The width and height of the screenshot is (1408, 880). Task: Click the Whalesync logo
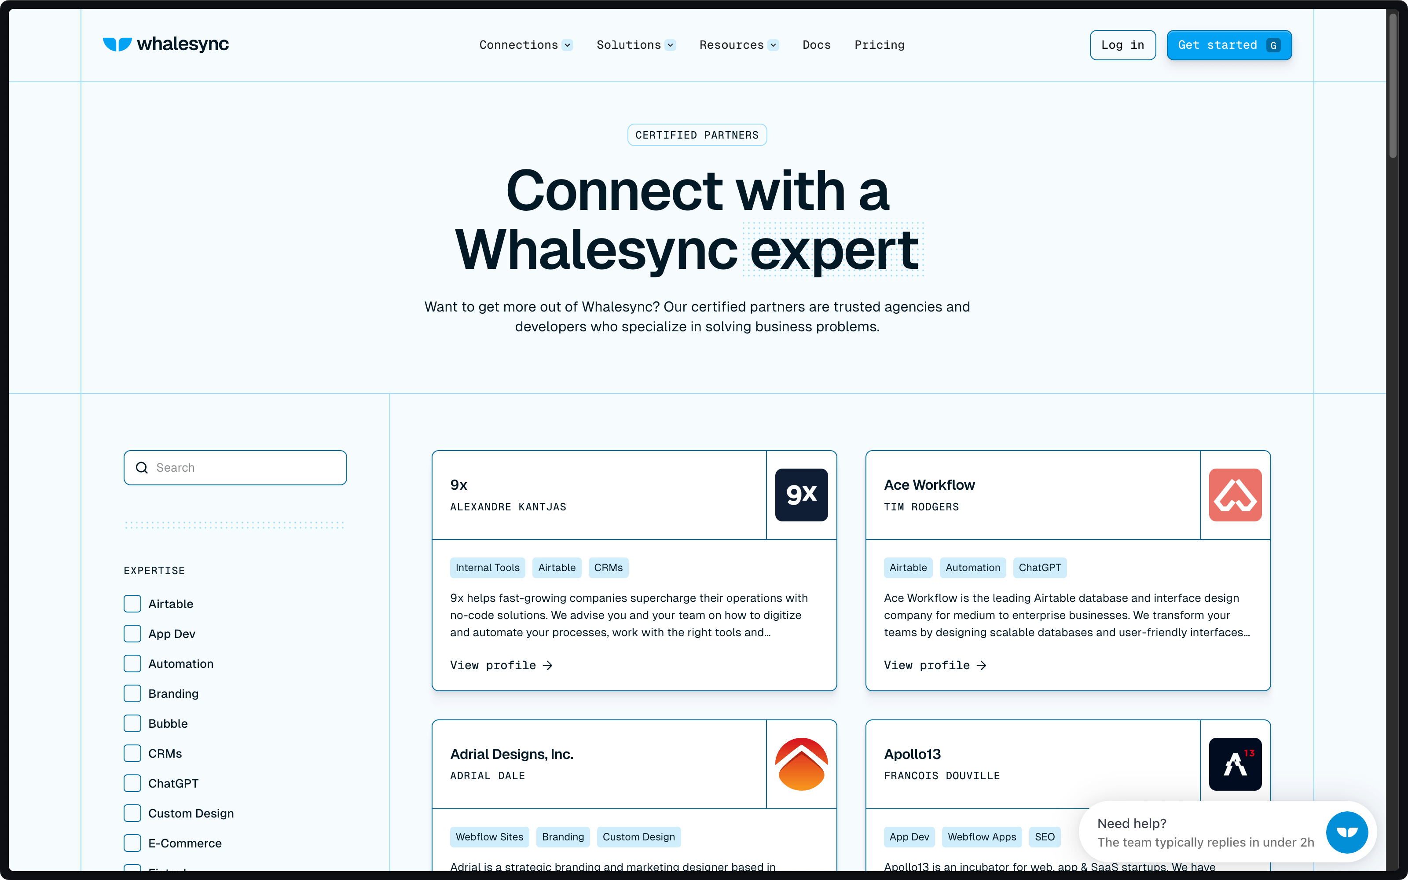click(166, 44)
